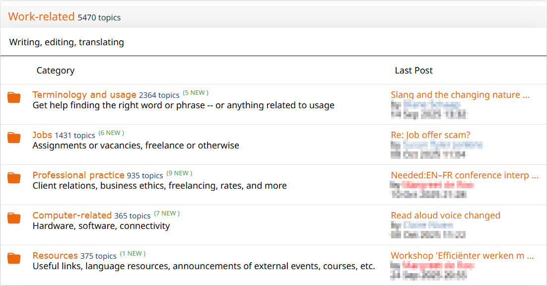Viewport: 547px width, 286px height.
Task: Click the Computer-related folder icon
Action: (14, 218)
